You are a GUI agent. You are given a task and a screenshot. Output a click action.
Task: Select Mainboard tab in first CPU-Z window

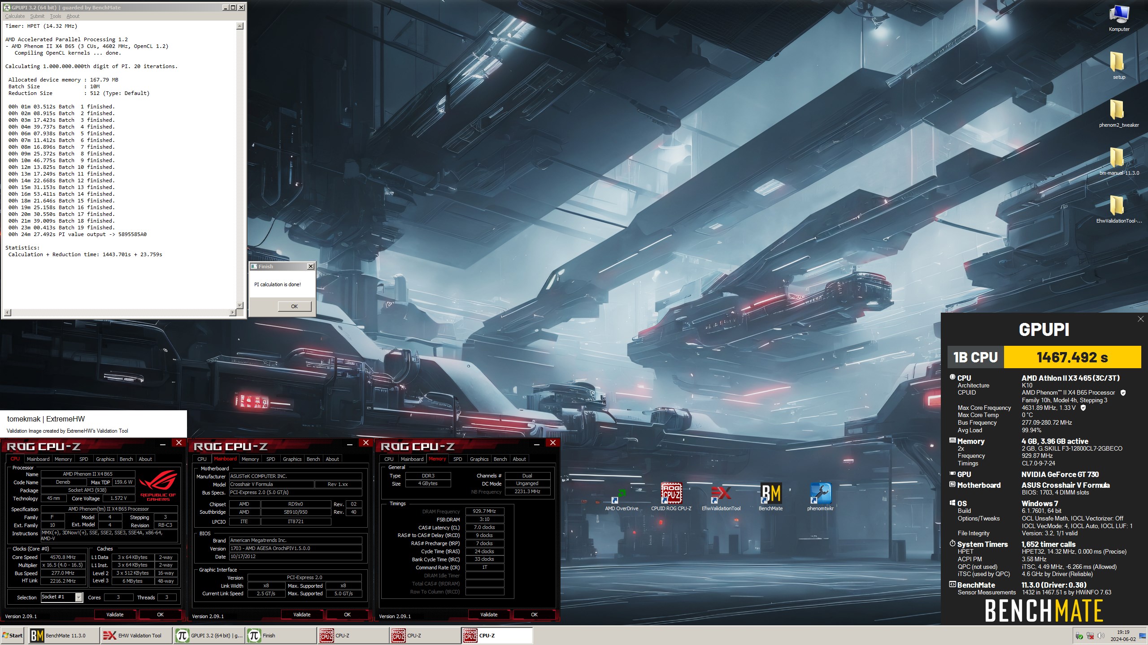38,459
